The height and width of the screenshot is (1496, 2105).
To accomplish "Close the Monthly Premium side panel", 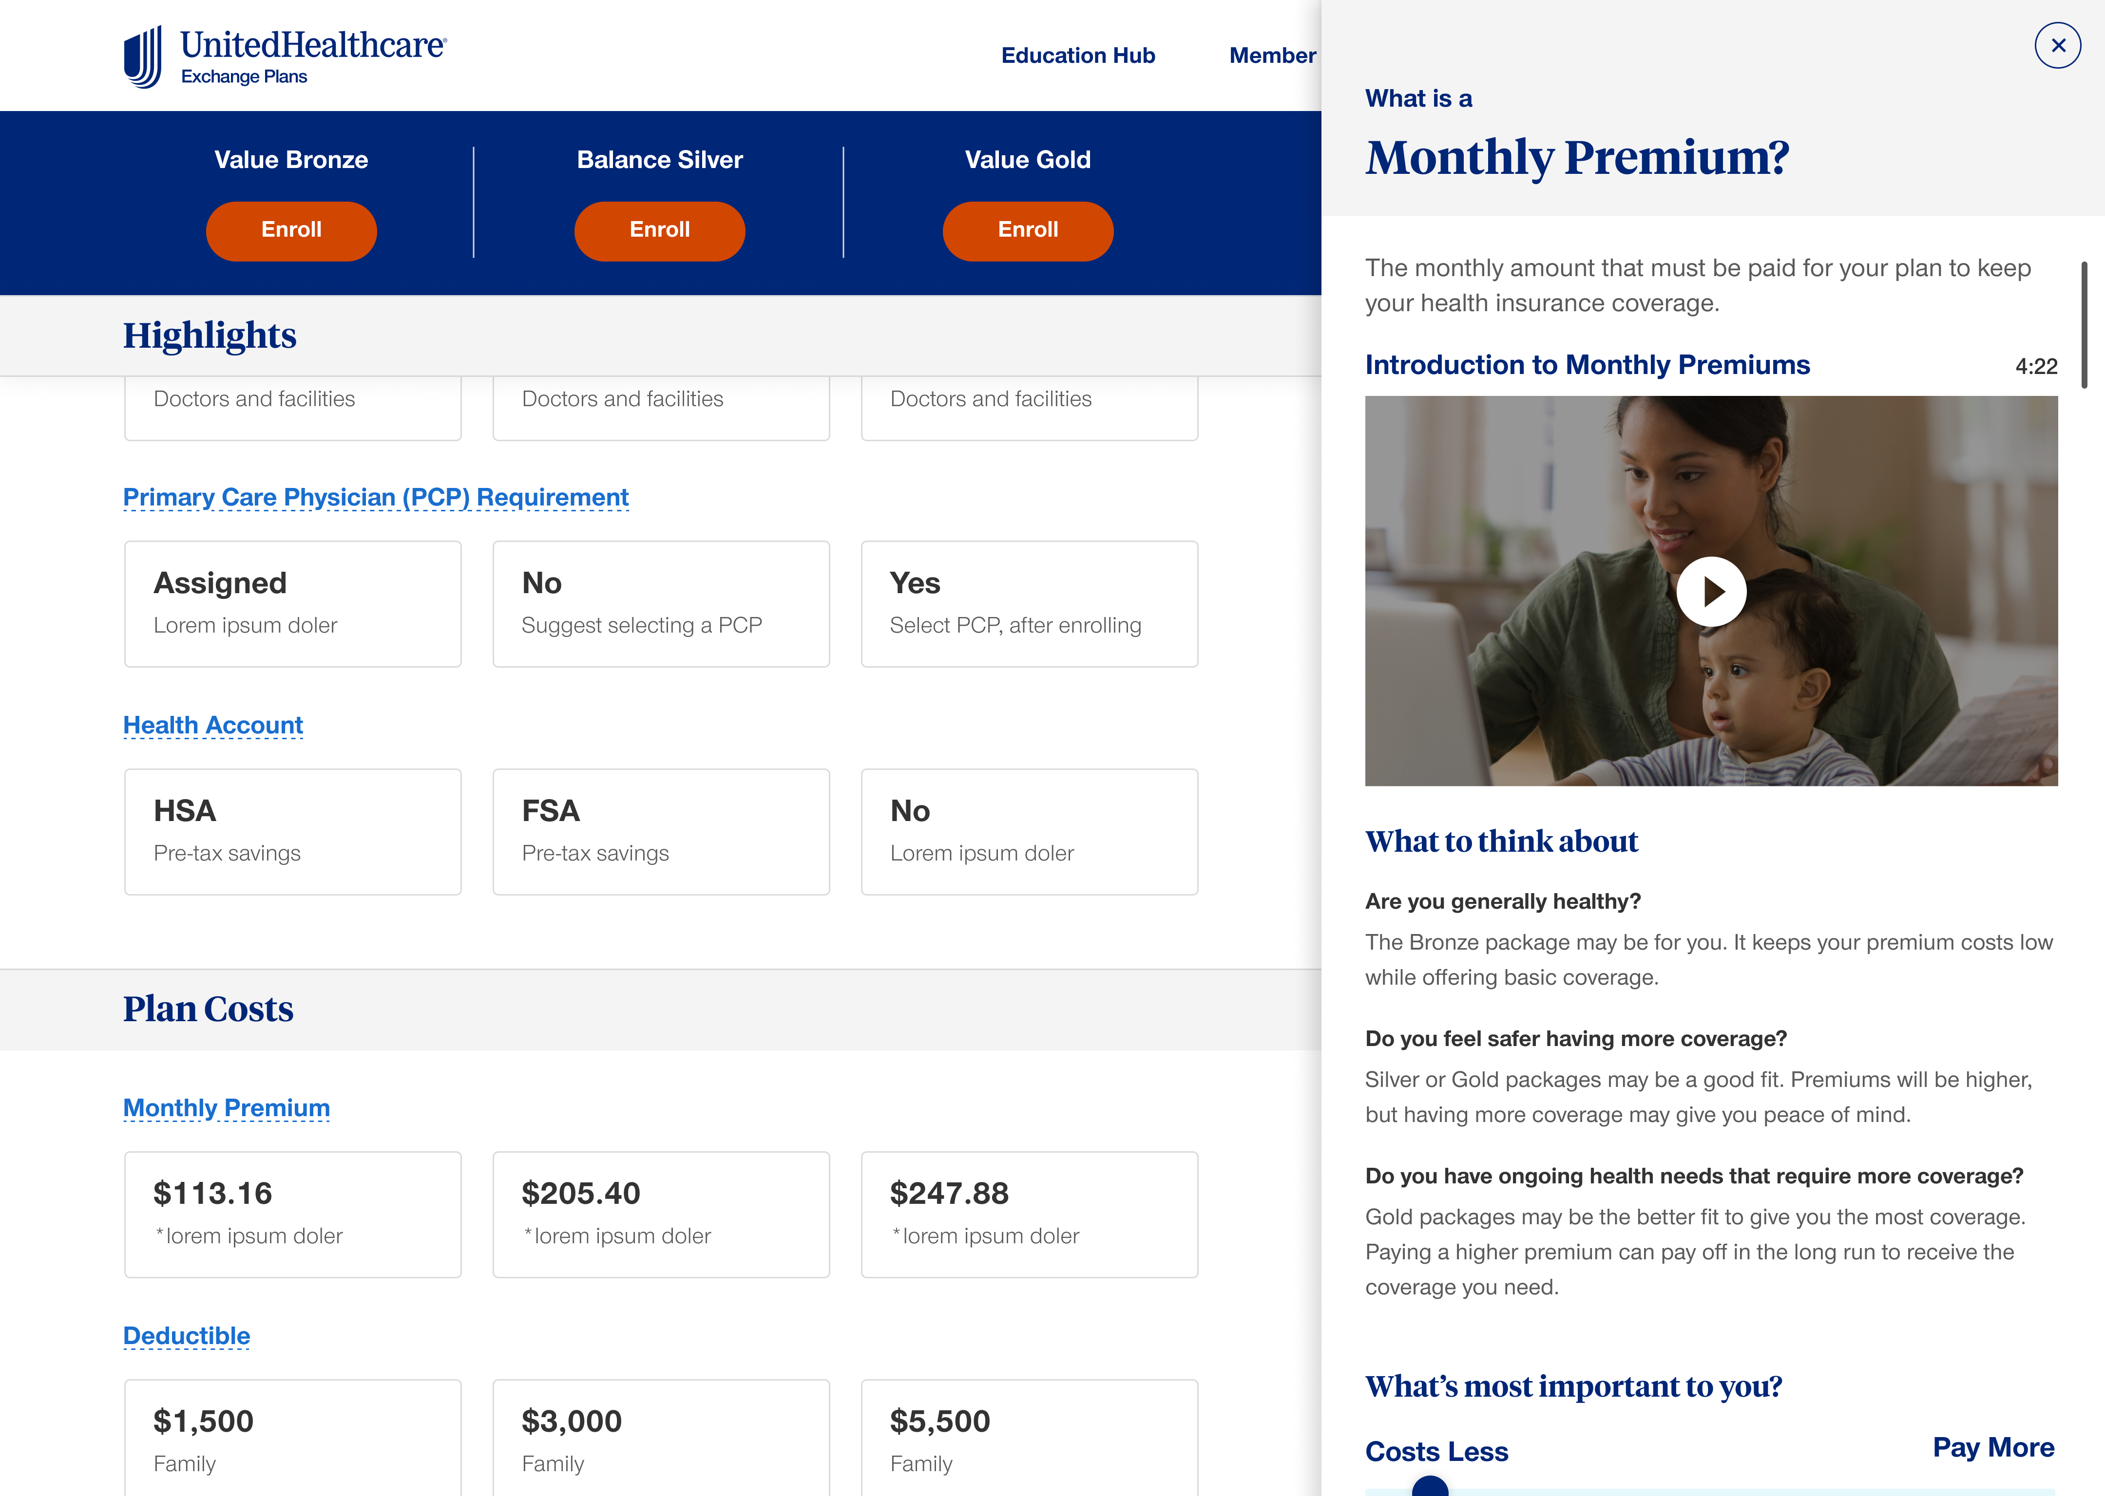I will click(2057, 45).
